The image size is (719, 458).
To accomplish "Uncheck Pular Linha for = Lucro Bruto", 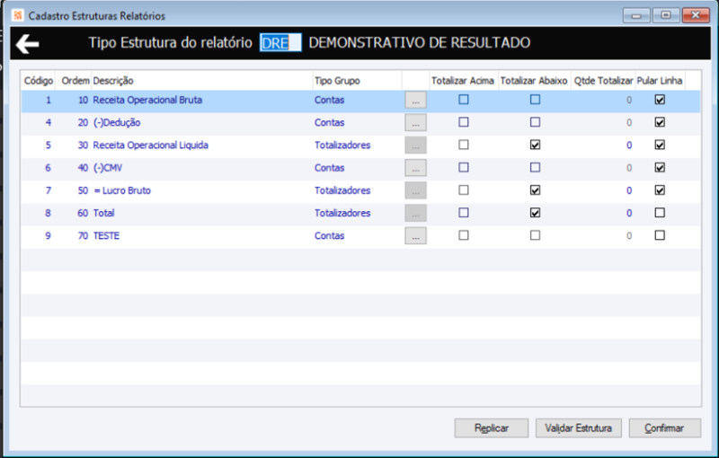I will [660, 190].
